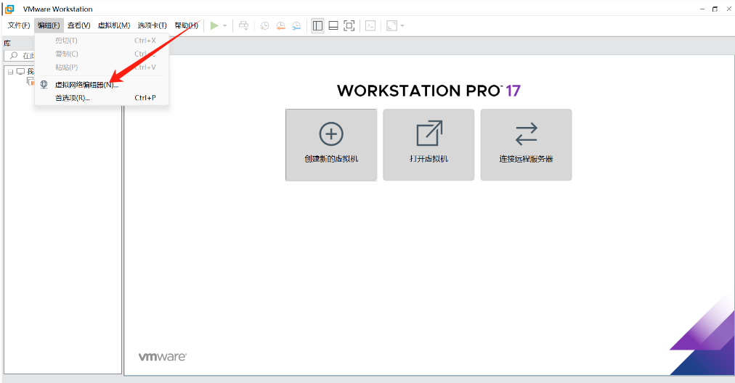Click the magnifier icon in library search
735x383 pixels.
tap(14, 56)
